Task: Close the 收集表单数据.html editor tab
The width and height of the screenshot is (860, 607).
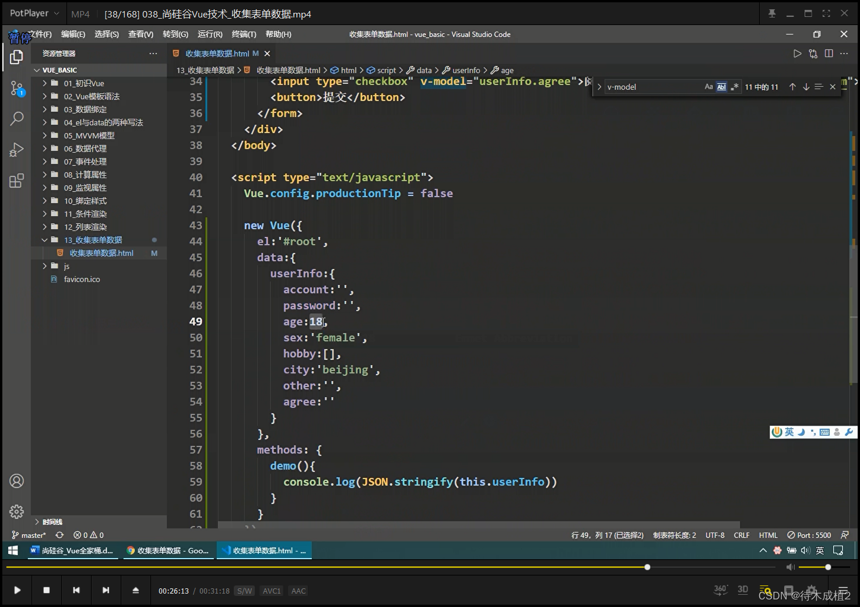Action: 267,54
